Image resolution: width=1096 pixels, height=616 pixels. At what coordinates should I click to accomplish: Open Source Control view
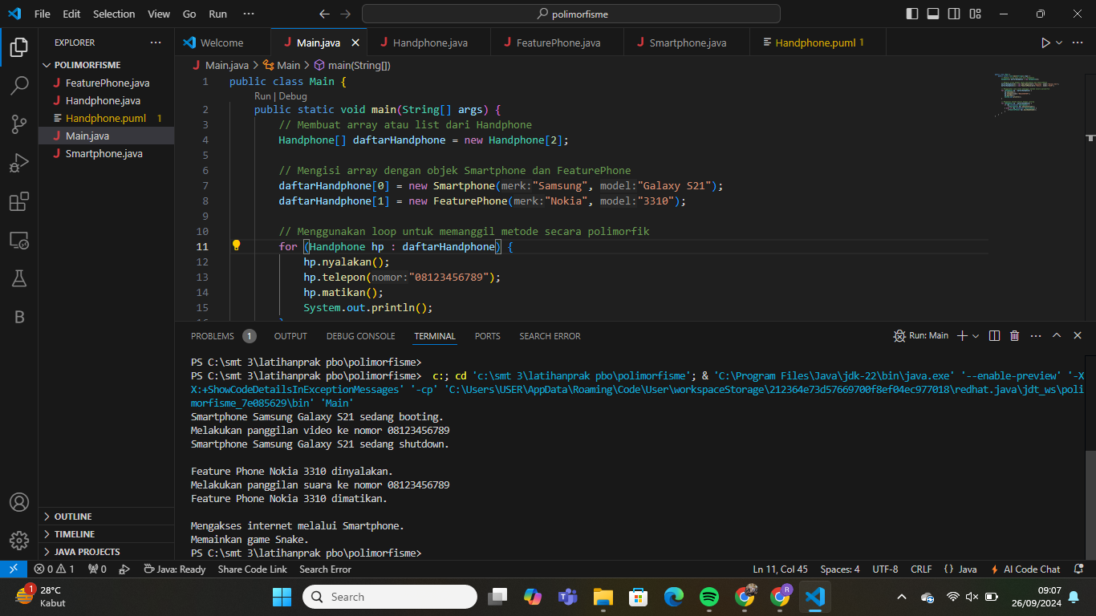click(x=19, y=124)
